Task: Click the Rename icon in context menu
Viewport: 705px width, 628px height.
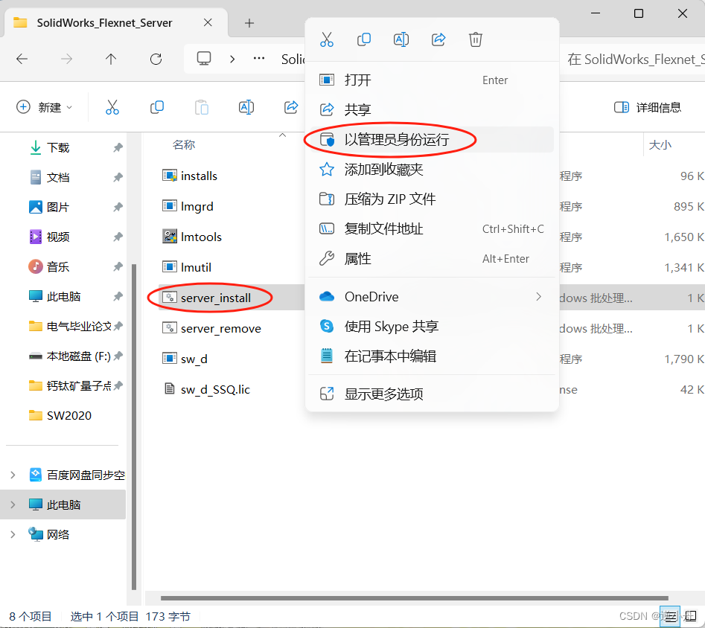Action: click(x=401, y=39)
